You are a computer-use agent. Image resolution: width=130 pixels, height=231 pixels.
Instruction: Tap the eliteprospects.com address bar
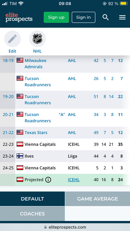[65, 227]
